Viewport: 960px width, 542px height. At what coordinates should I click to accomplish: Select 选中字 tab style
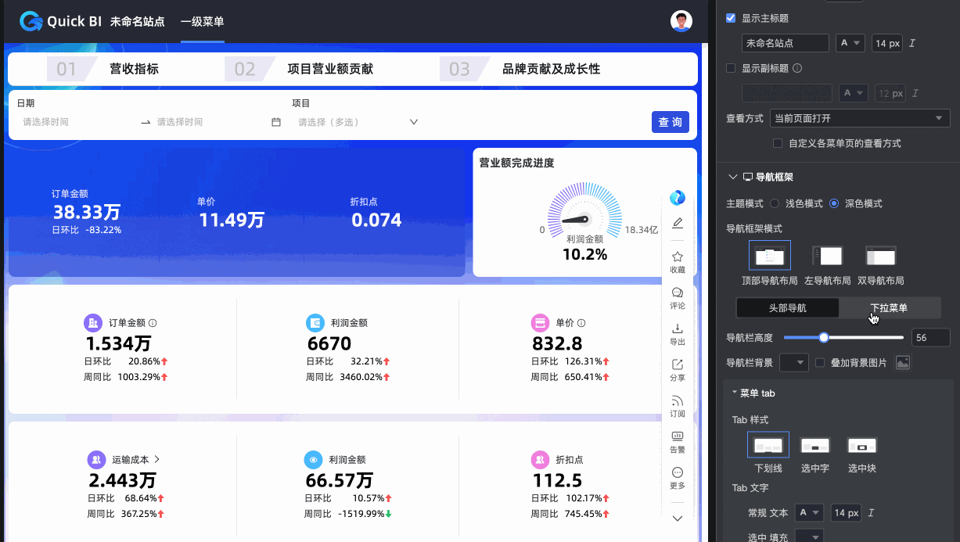point(815,445)
